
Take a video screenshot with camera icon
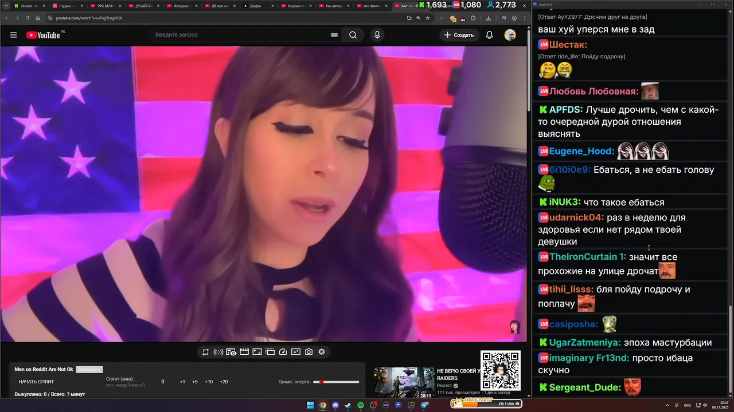pos(309,352)
